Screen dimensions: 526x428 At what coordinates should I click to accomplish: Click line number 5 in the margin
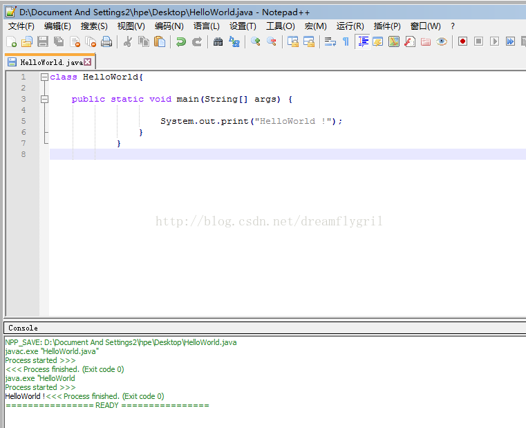[24, 121]
